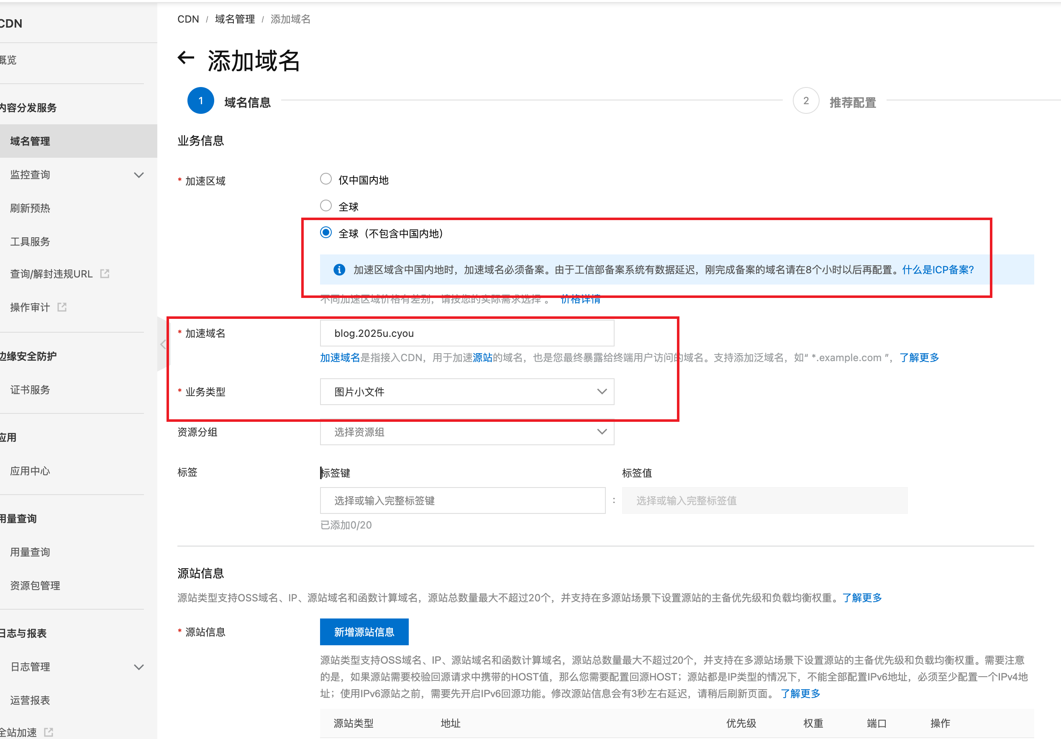Navigate to 域名管理 via the breadcrumb
The image size is (1061, 739).
[235, 19]
